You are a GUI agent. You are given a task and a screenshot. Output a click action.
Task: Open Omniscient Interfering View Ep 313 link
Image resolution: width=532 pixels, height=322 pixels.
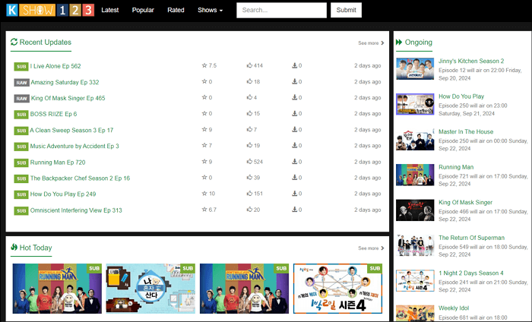point(76,210)
